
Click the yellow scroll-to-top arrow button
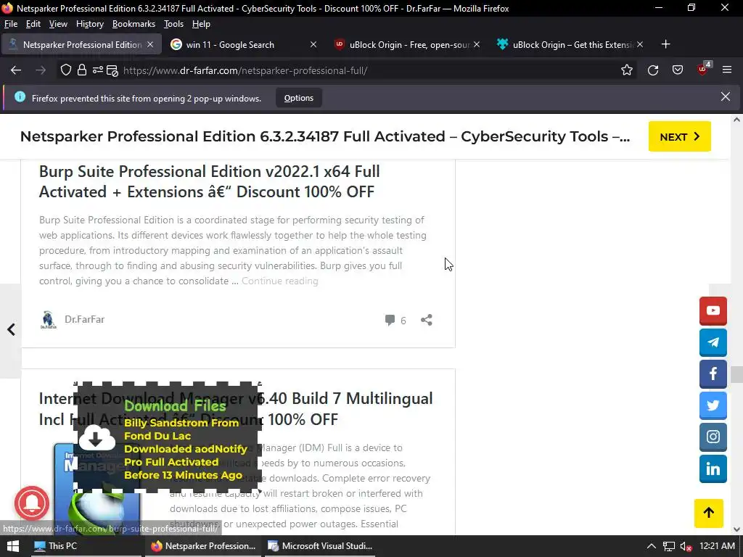tap(708, 513)
